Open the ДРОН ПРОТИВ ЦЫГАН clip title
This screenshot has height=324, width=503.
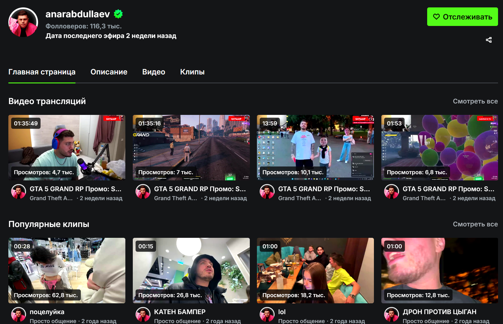tap(440, 312)
